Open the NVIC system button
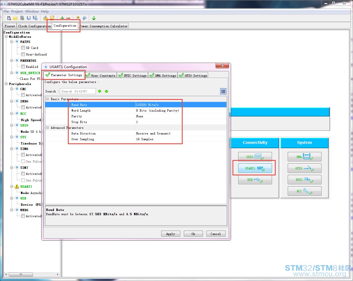The width and height of the screenshot is (353, 281). [305, 179]
